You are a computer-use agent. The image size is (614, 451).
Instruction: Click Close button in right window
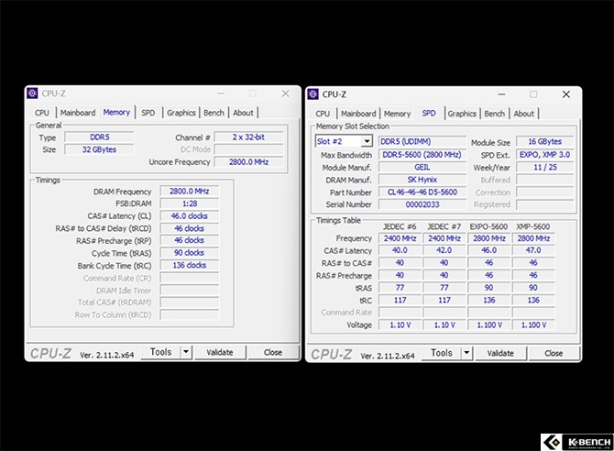pyautogui.click(x=554, y=353)
